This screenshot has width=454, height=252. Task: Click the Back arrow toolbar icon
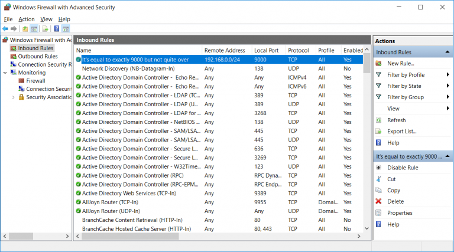pyautogui.click(x=5, y=28)
